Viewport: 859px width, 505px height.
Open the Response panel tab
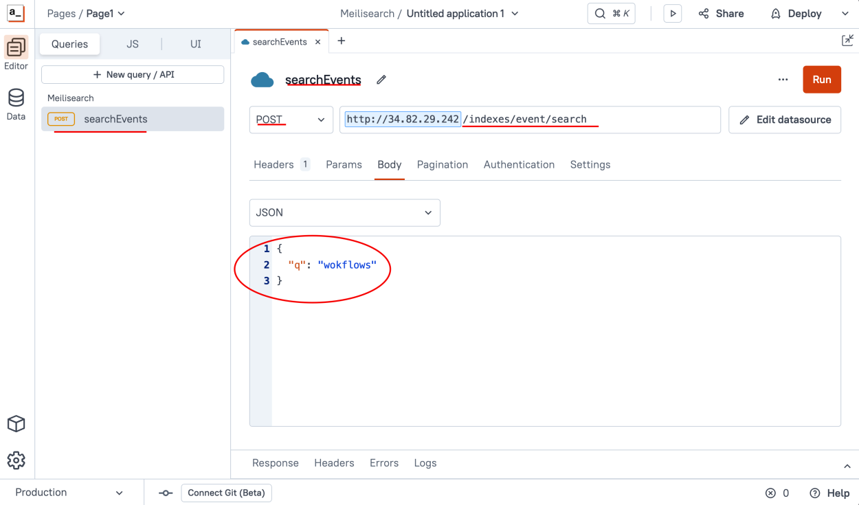[x=275, y=463]
